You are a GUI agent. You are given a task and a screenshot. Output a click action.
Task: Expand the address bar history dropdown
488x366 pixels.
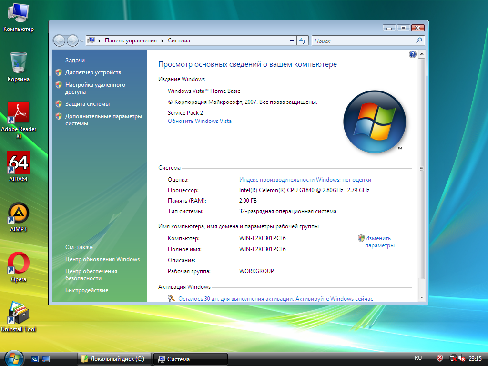(292, 41)
